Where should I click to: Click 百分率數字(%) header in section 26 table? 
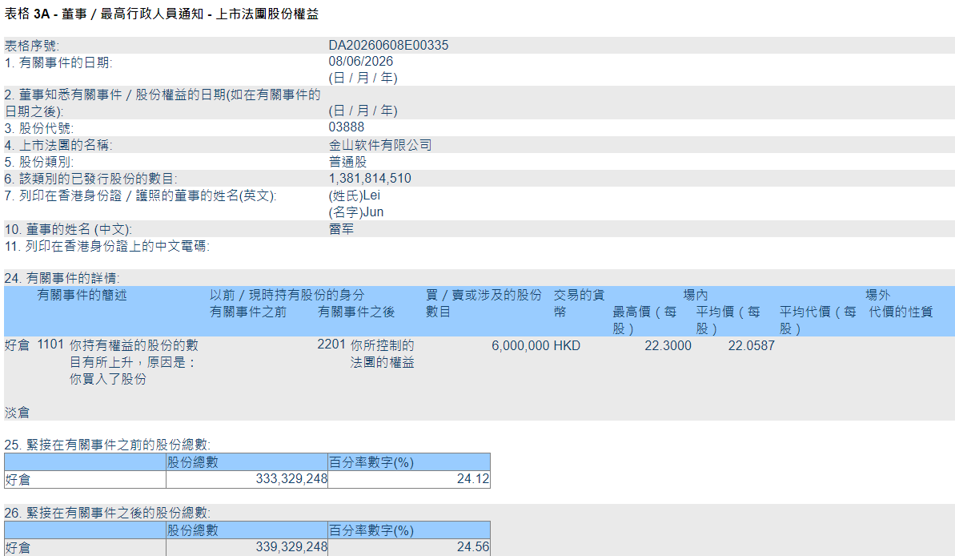(x=371, y=530)
